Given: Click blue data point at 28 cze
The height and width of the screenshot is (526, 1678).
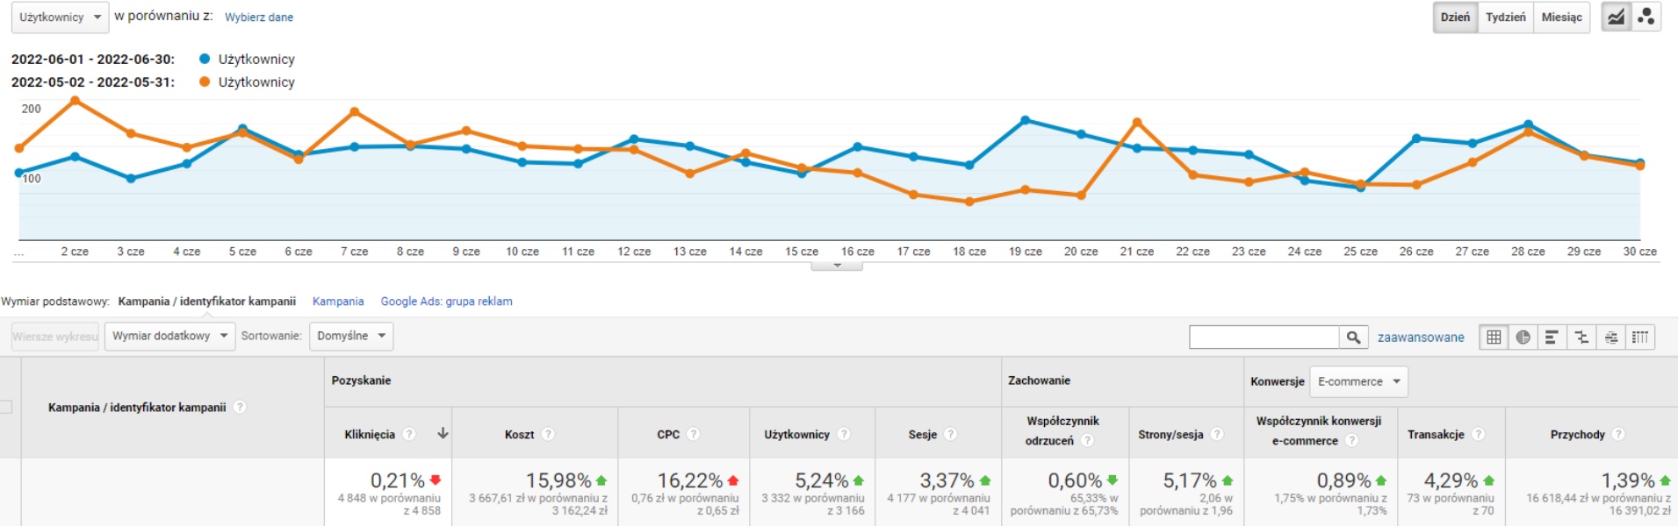Looking at the screenshot, I should 1529,124.
